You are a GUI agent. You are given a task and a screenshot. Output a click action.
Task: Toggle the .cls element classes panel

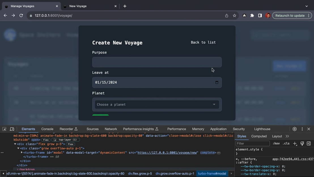(286, 144)
